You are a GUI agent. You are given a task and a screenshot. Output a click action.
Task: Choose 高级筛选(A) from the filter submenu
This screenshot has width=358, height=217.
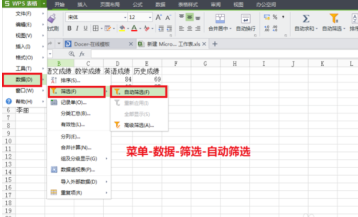coord(139,125)
